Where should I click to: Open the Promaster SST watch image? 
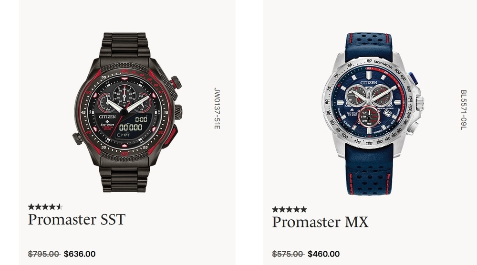tap(127, 112)
